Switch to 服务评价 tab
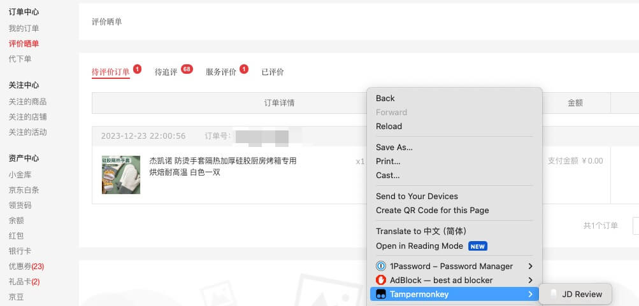 tap(221, 73)
